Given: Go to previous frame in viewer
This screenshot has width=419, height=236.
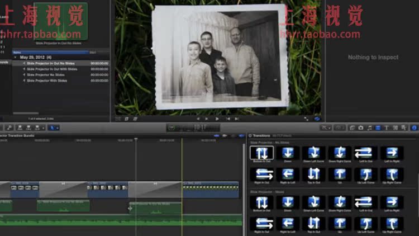Looking at the screenshot, I should coord(198,119).
